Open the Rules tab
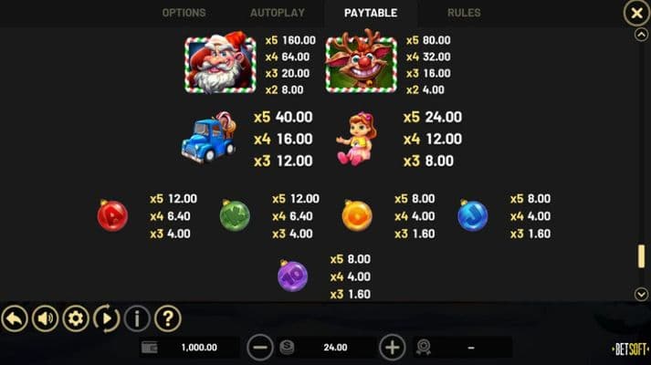The image size is (651, 365). (x=464, y=13)
